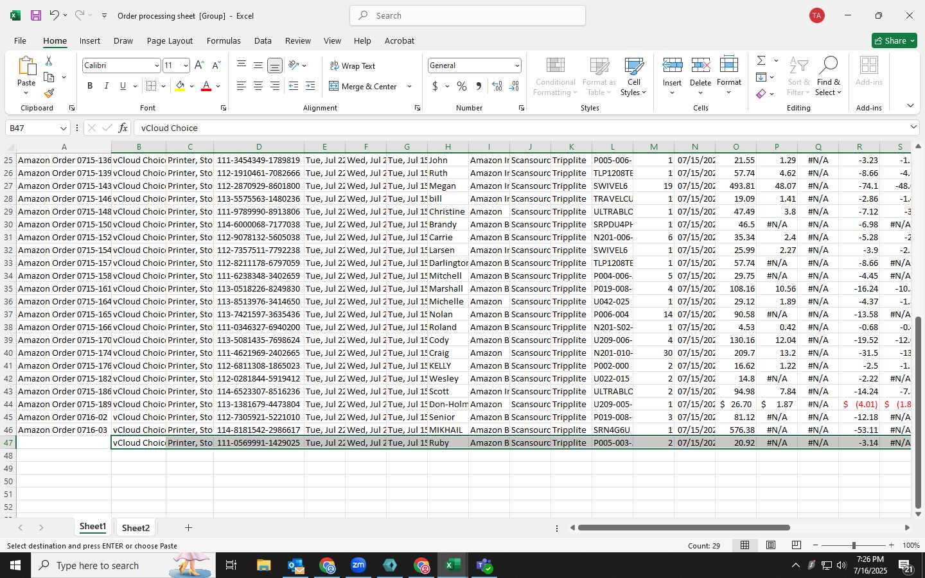Select Top Align icon
Viewport: 925px width, 578px height.
click(x=242, y=65)
